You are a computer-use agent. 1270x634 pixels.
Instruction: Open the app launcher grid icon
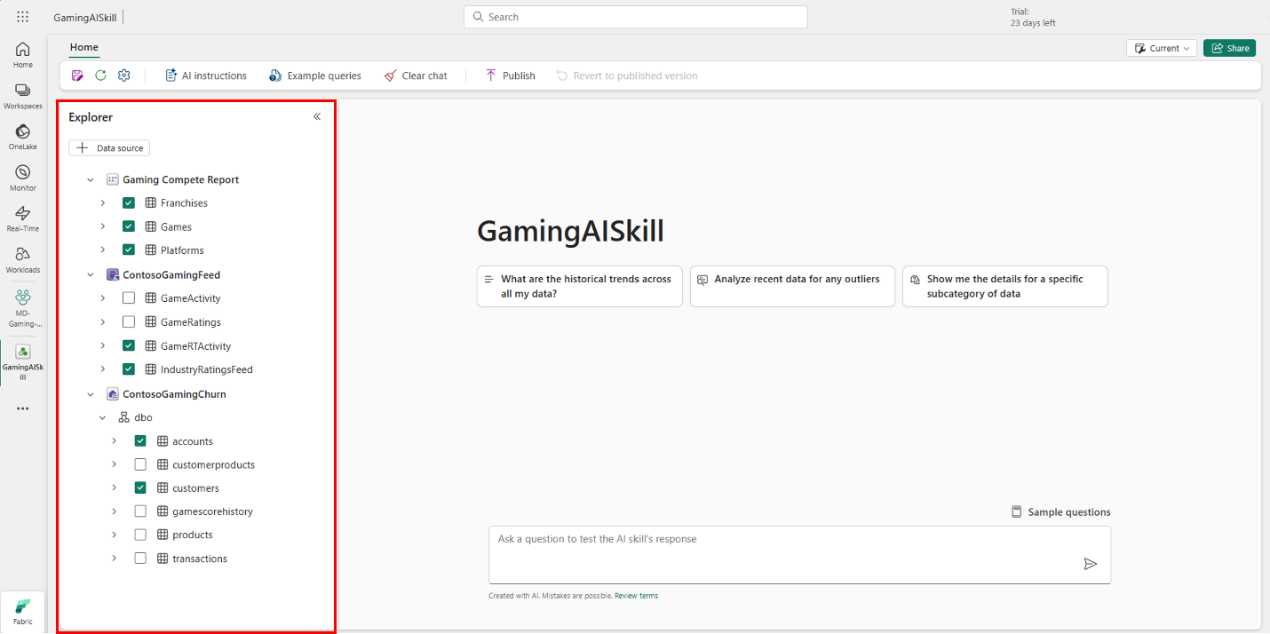[x=22, y=17]
